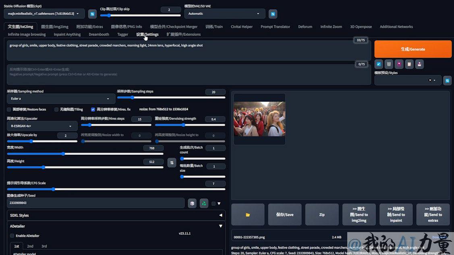The image size is (454, 255).
Task: Click the Save button
Action: pyautogui.click(x=285, y=214)
